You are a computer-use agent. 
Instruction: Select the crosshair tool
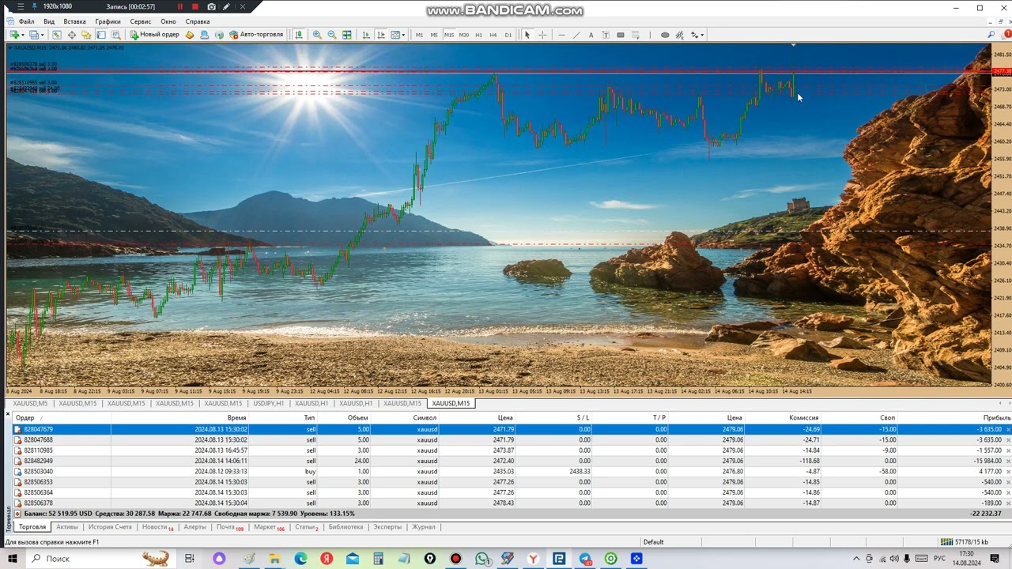point(542,35)
